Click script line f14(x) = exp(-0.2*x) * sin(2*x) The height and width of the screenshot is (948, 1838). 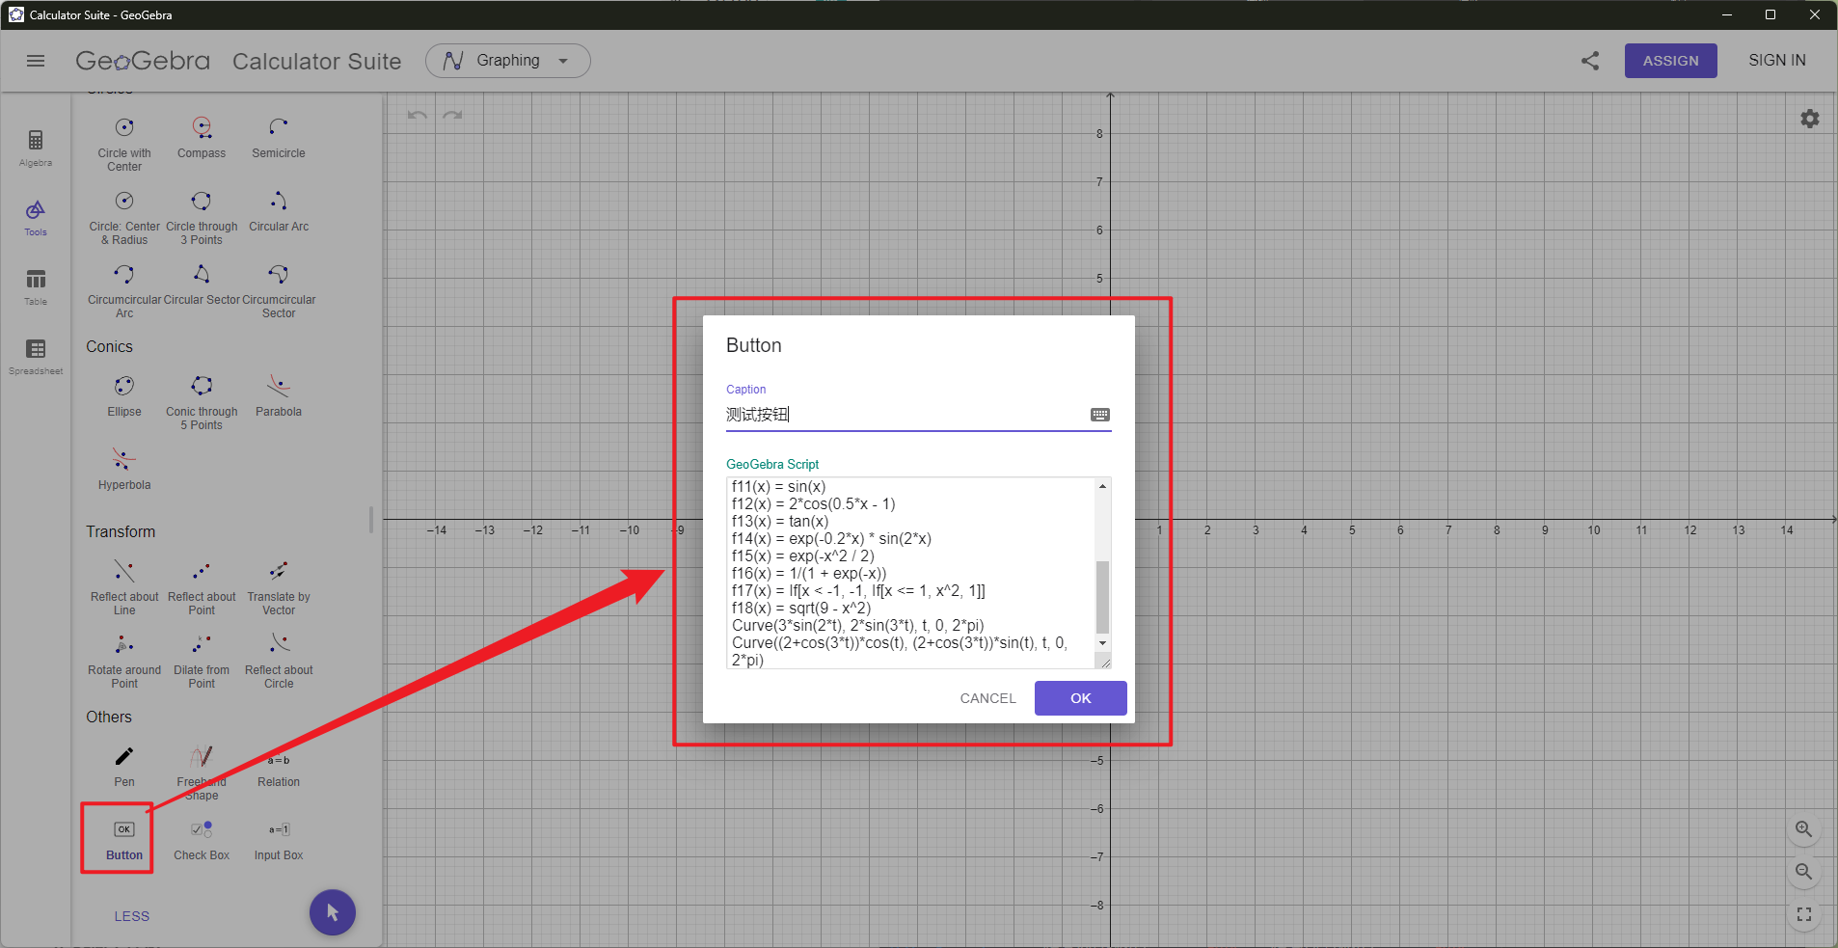(831, 539)
